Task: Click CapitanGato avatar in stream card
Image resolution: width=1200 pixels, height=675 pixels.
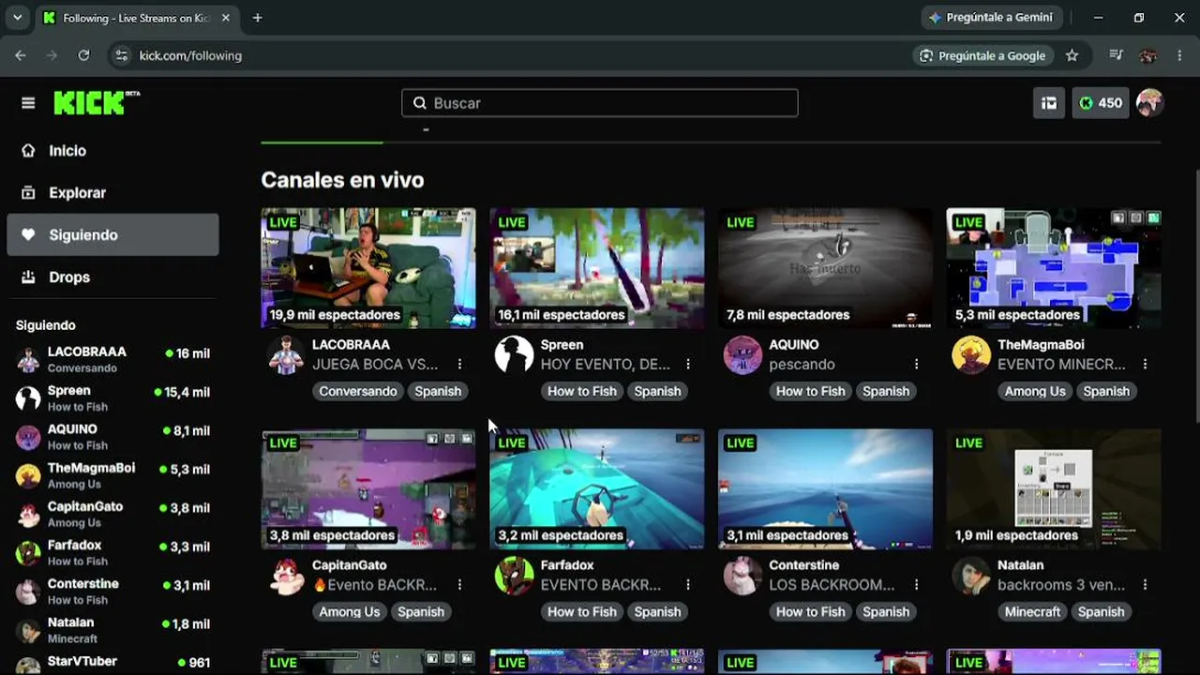Action: 285,576
